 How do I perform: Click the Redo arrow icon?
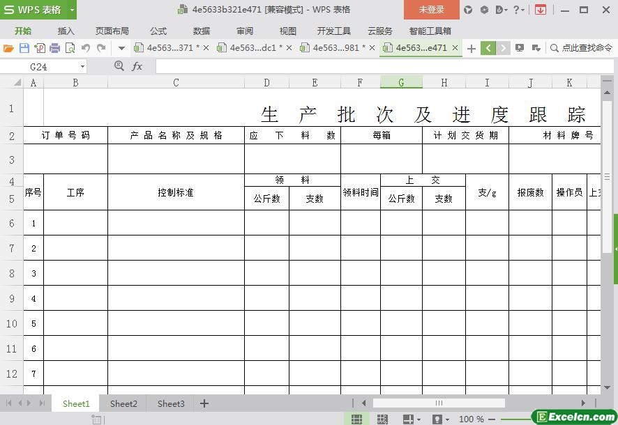tap(101, 48)
